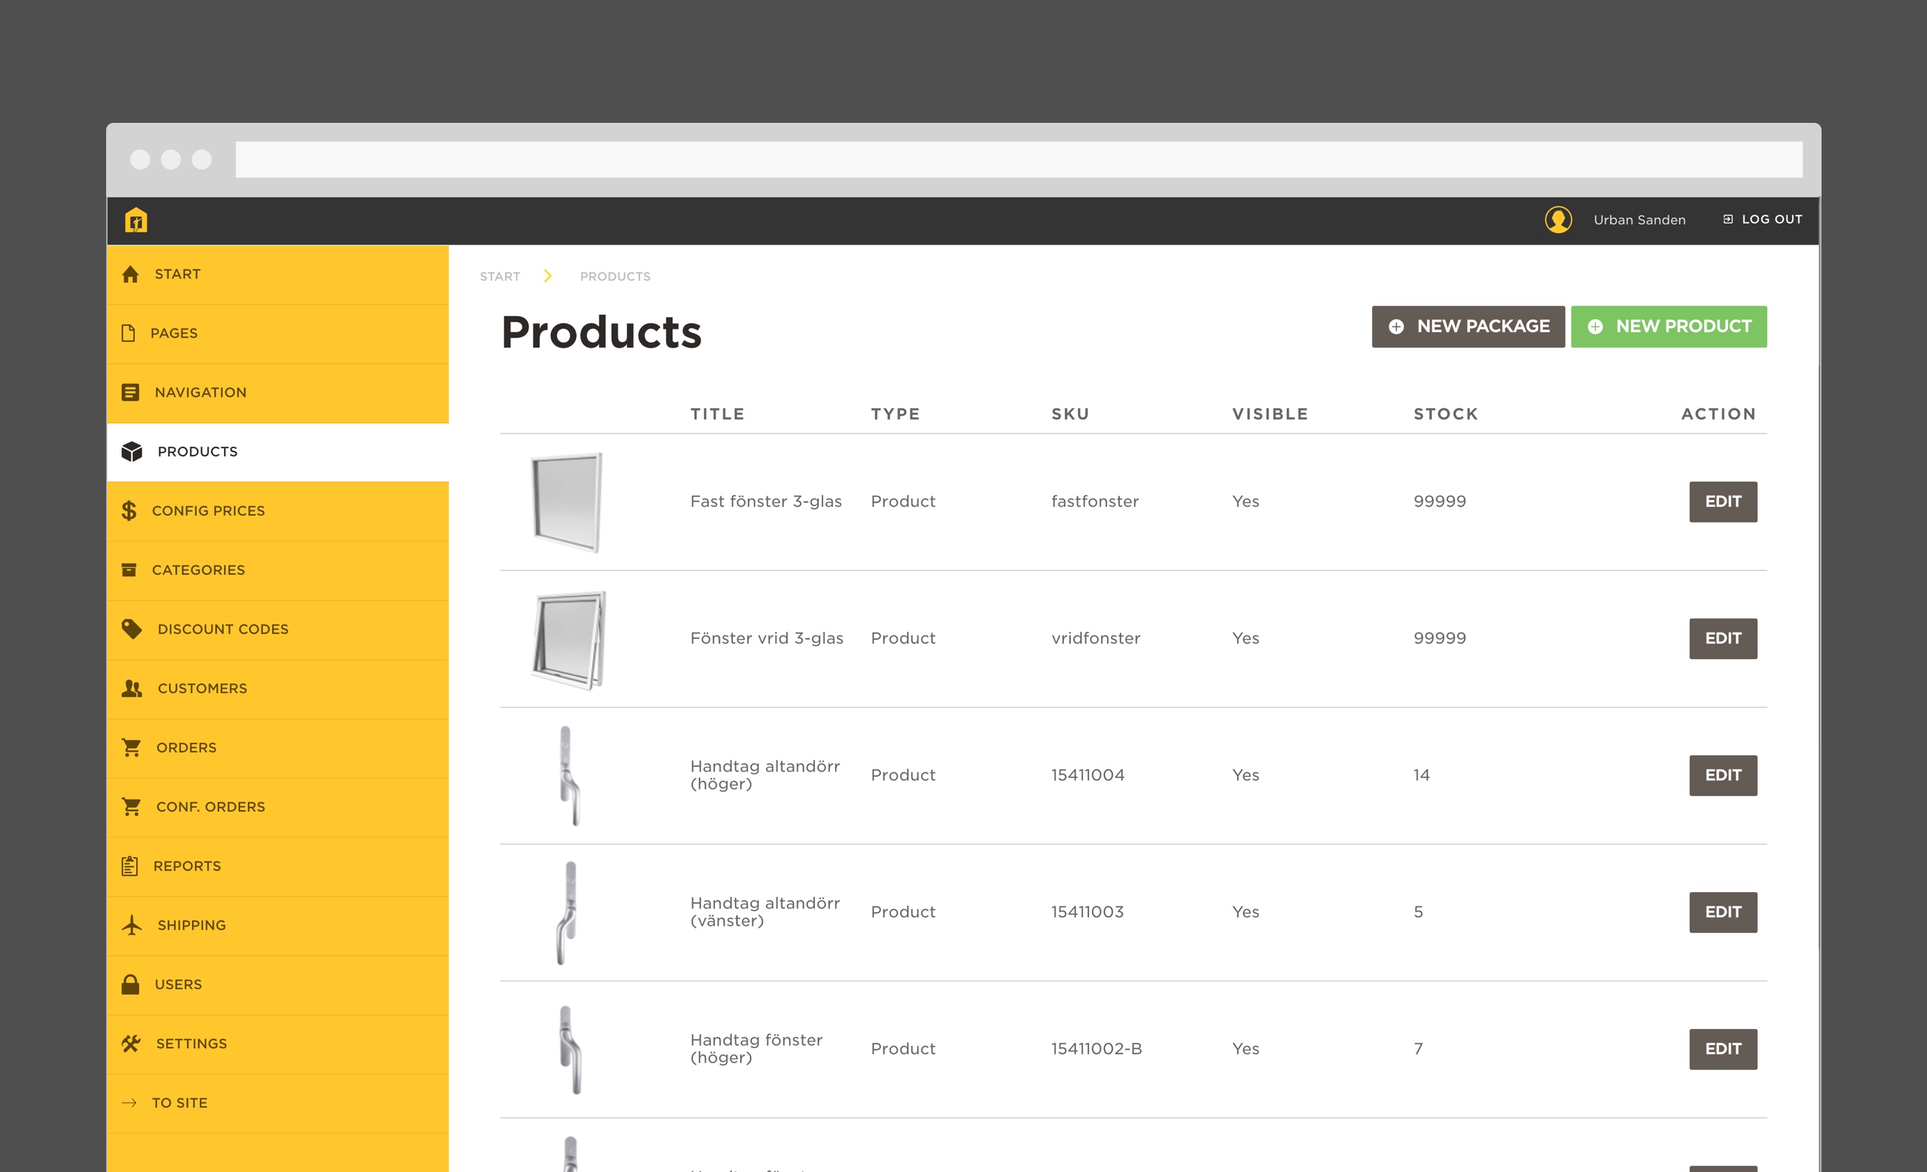Open Conf. Orders in the sidebar

(x=278, y=807)
